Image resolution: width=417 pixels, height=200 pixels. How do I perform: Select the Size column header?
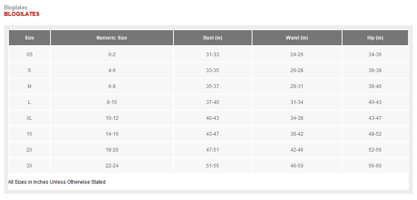(x=29, y=38)
